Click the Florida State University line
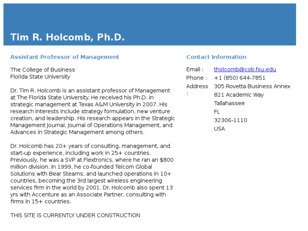The height and width of the screenshot is (231, 308). [40, 77]
